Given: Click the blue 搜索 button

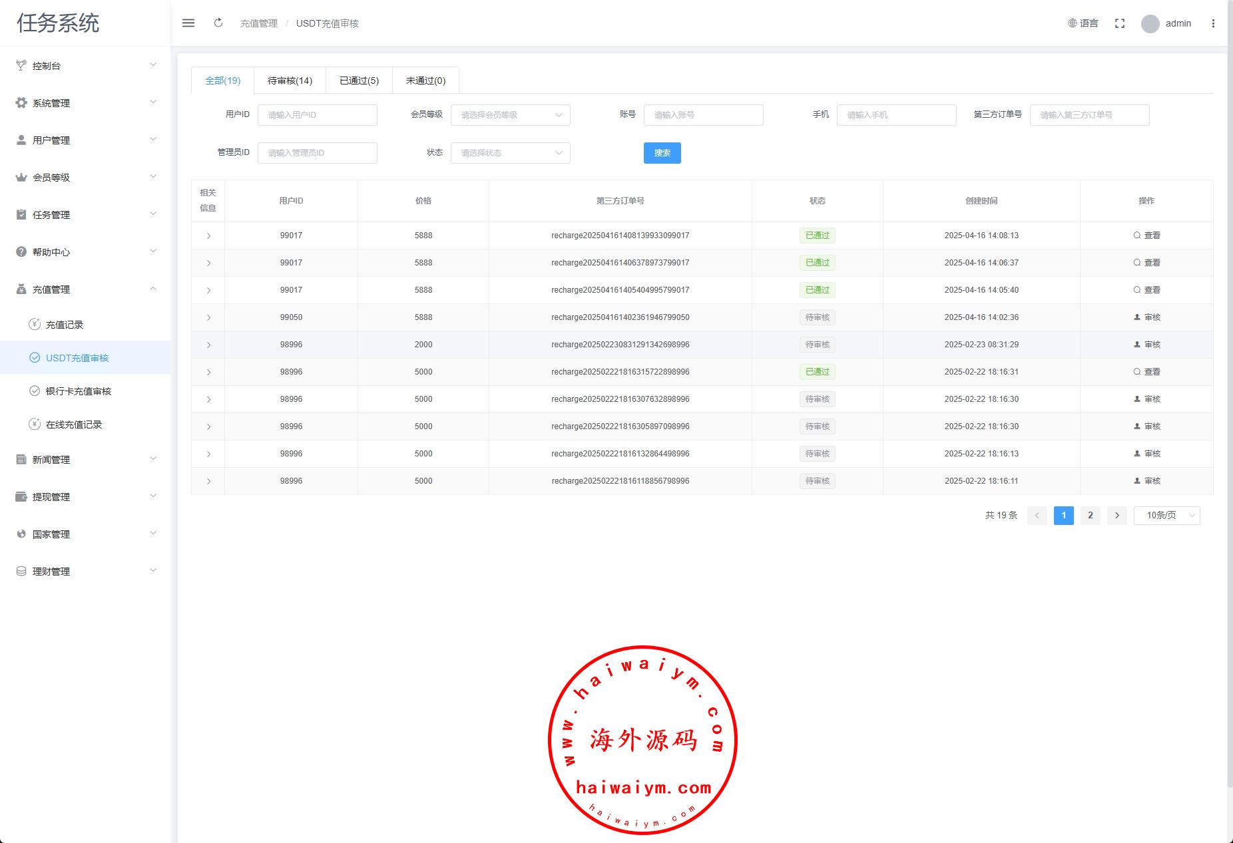Looking at the screenshot, I should (x=662, y=153).
